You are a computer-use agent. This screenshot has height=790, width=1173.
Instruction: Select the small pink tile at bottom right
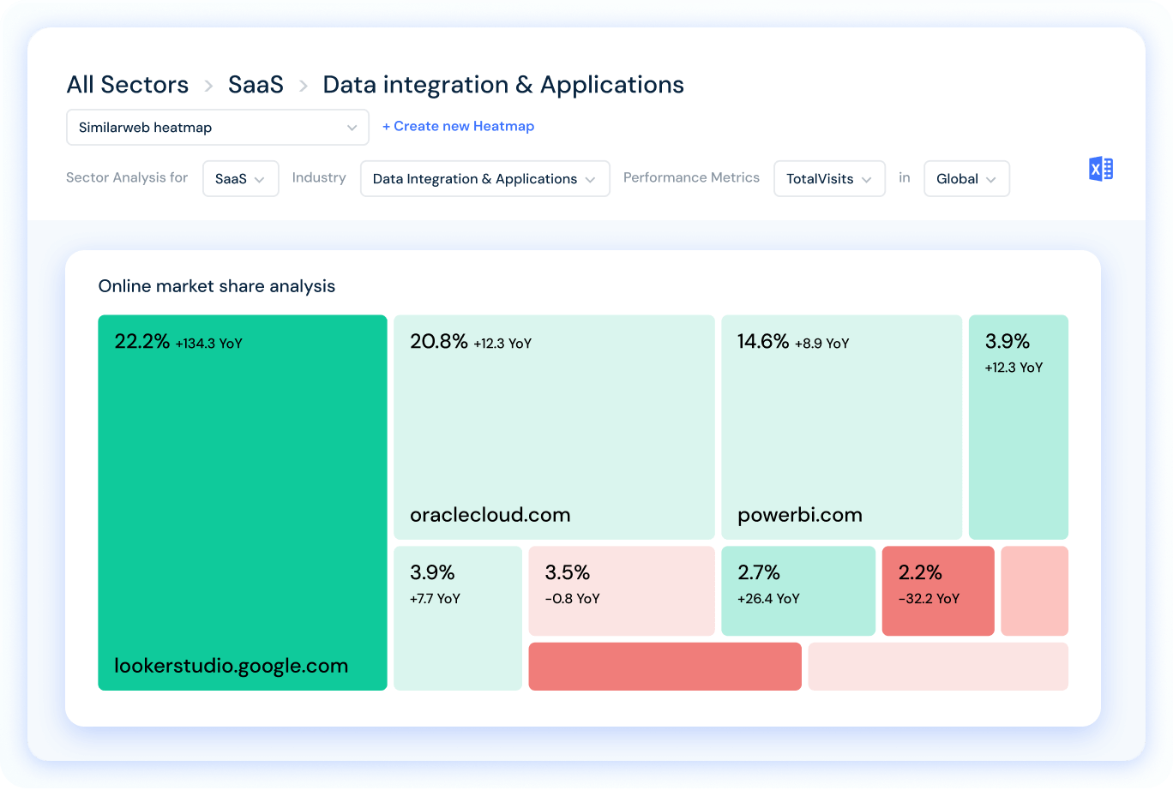[x=1034, y=590]
